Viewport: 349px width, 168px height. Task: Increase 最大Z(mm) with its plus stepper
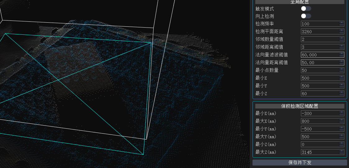(342, 151)
